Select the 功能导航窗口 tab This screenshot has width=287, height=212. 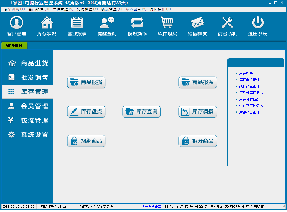point(15,45)
